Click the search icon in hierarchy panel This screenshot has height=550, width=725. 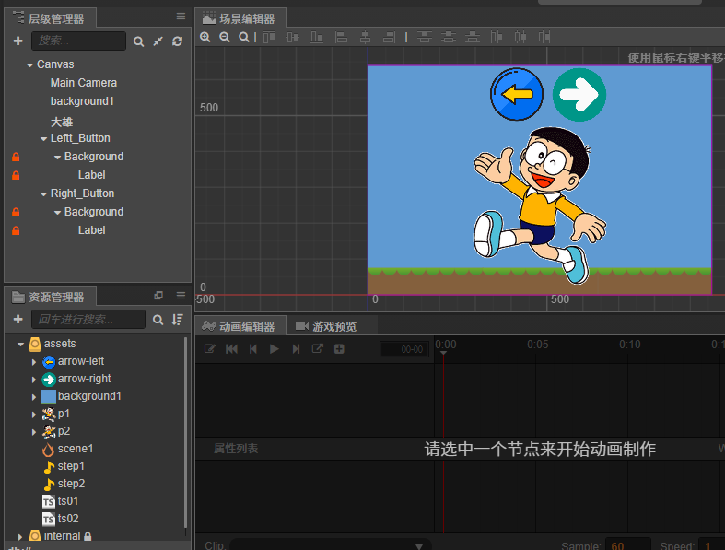coord(138,41)
